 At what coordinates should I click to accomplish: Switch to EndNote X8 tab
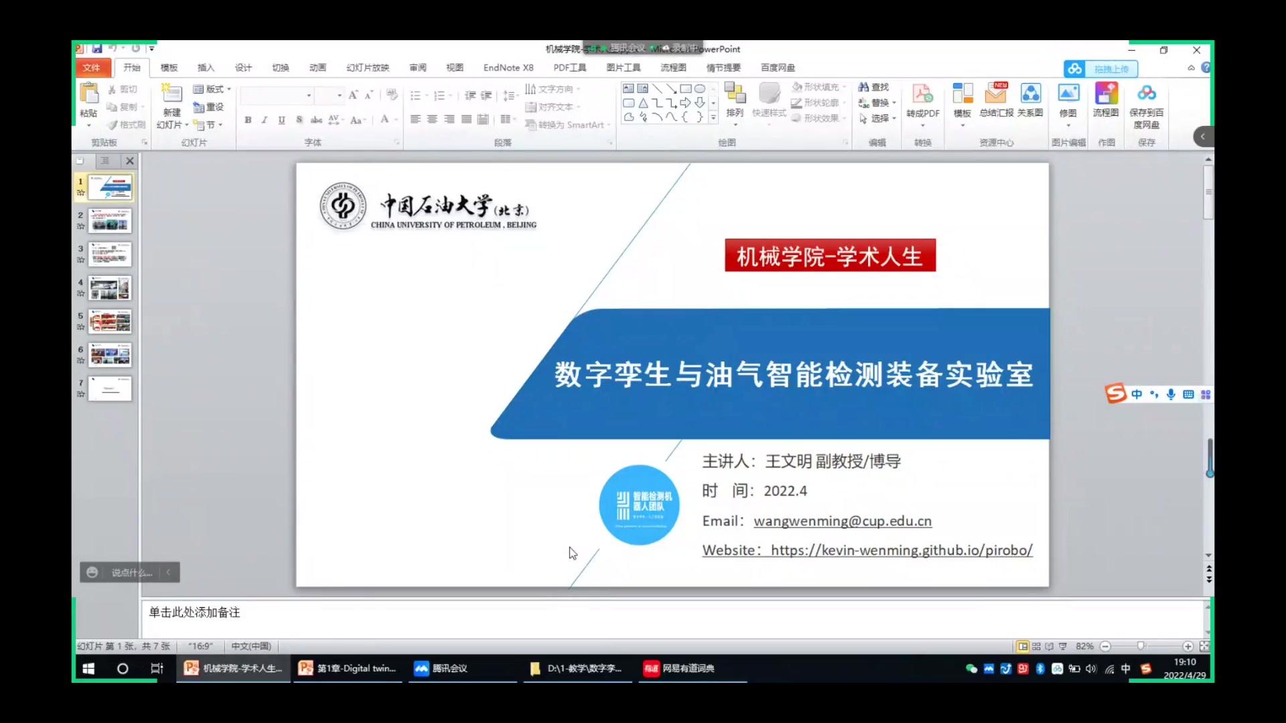508,68
